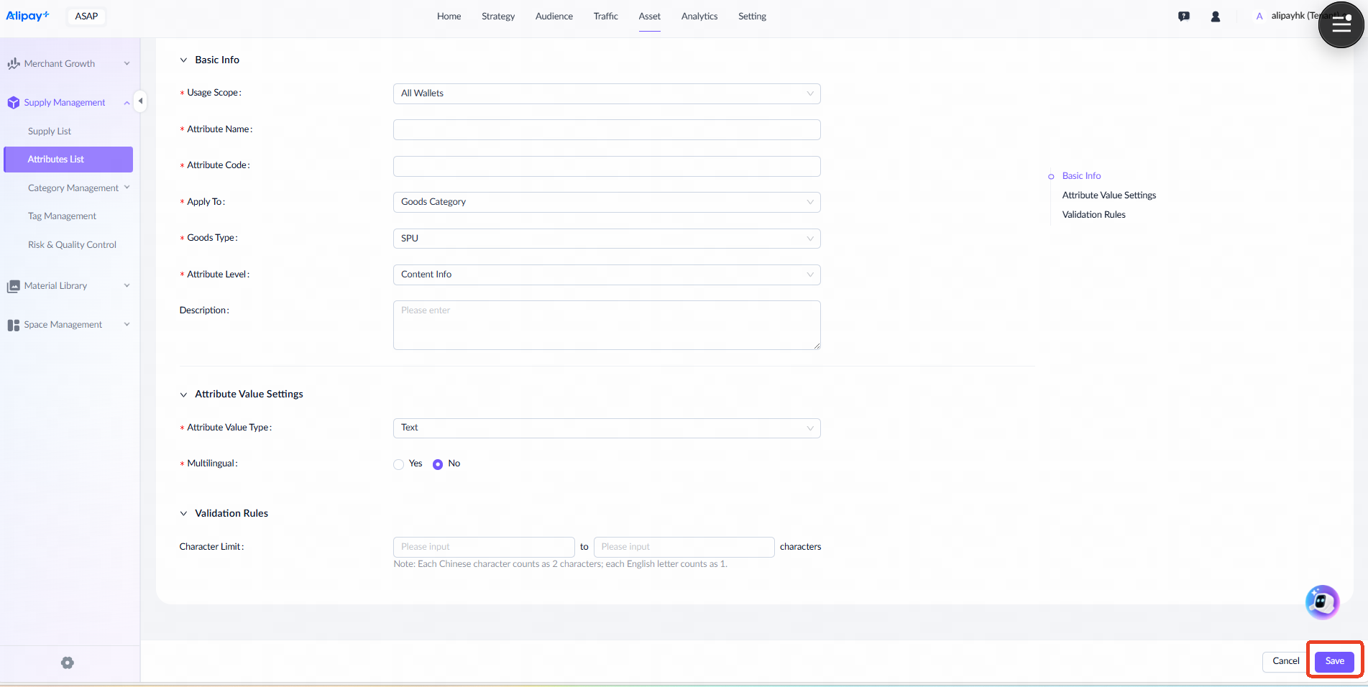Collapse the sidebar with arrow handle
Viewport: 1368px width, 687px height.
pyautogui.click(x=141, y=101)
